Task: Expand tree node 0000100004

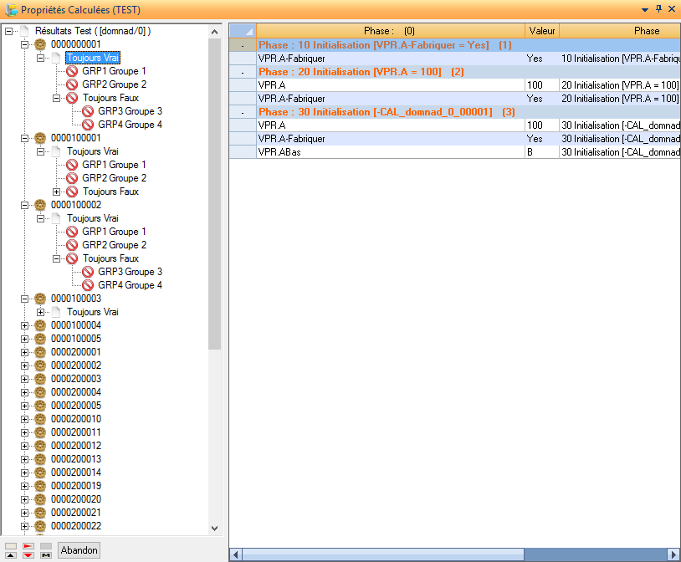Action: coord(24,325)
